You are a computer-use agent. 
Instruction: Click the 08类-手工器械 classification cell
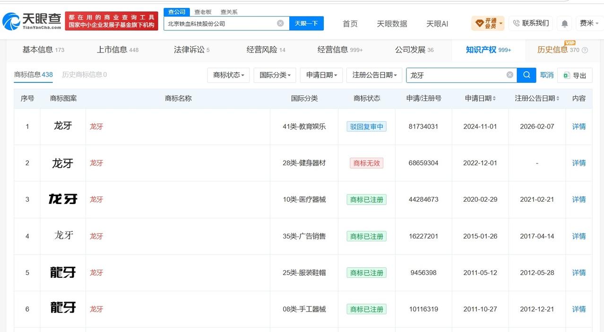[304, 309]
